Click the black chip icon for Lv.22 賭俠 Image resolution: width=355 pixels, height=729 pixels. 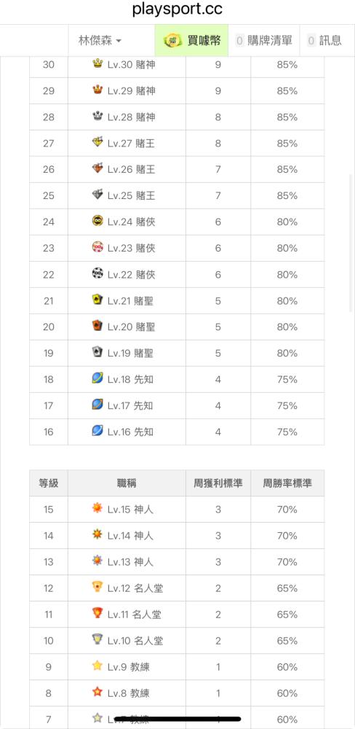[97, 273]
